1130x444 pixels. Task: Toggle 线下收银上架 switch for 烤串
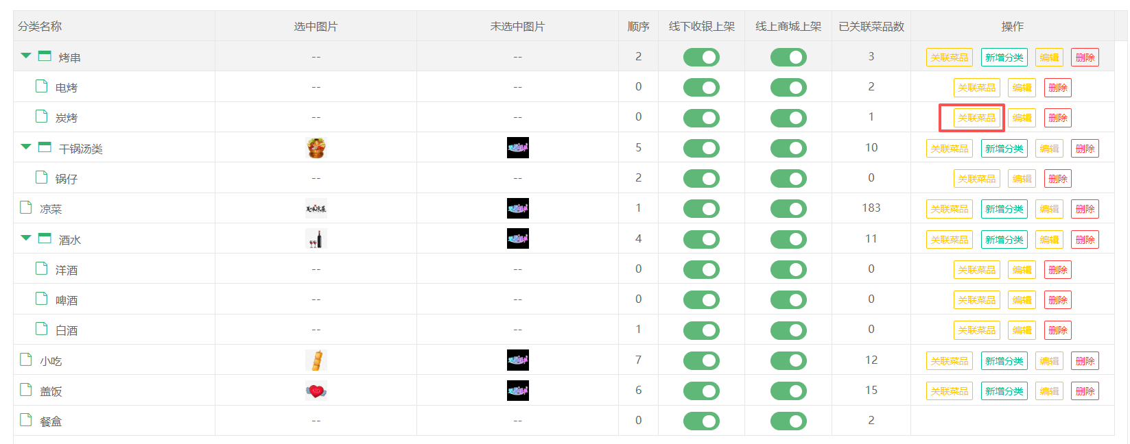point(701,57)
